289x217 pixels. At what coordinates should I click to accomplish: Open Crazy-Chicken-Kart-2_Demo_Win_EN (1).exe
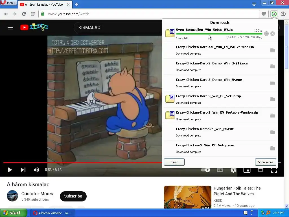click(x=212, y=63)
